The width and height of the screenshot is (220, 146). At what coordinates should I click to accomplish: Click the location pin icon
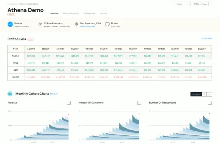[x=76, y=24]
